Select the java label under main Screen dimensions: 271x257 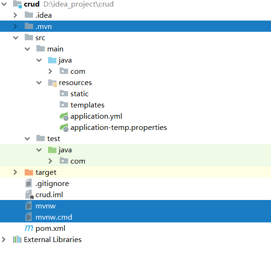tap(65, 60)
